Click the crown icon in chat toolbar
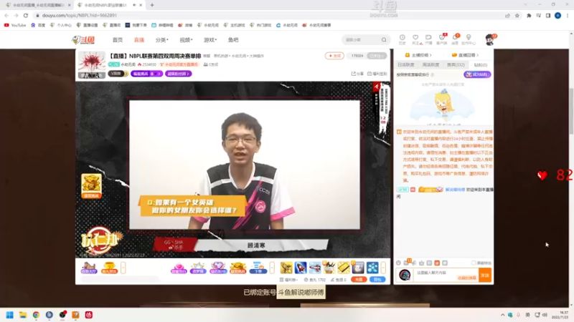 click(421, 263)
